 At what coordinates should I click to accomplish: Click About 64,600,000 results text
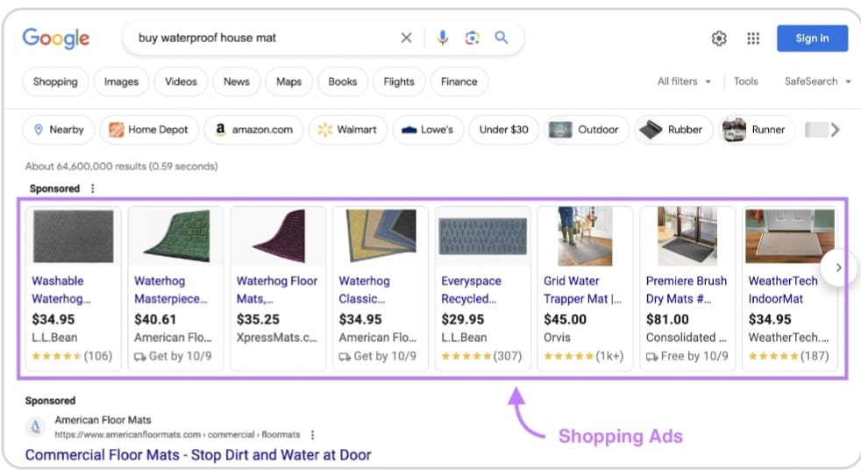tap(121, 167)
